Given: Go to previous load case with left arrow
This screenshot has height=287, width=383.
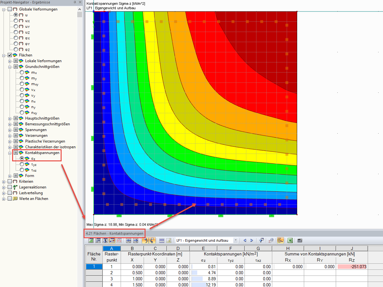Looking at the screenshot, I should click(245, 240).
